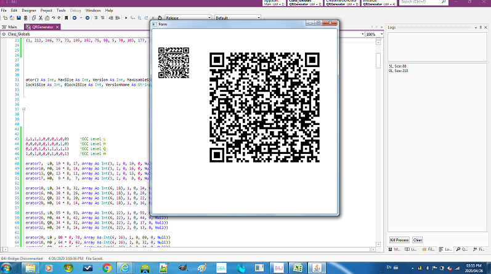This screenshot has height=274, width=491.
Task: Toggle bookmark with the bookmark icon
Action: 66,18
